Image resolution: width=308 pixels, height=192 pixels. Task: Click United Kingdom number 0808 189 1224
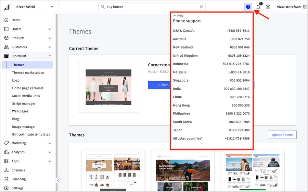pos(239,55)
